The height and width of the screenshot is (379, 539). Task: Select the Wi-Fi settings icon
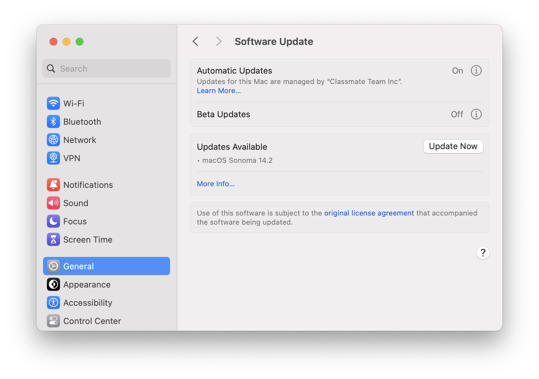[53, 103]
